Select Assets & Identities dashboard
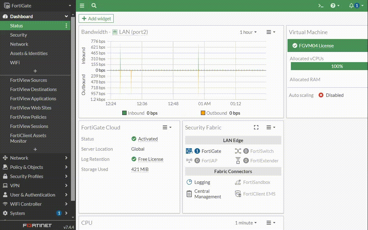The width and height of the screenshot is (368, 230). (x=29, y=53)
